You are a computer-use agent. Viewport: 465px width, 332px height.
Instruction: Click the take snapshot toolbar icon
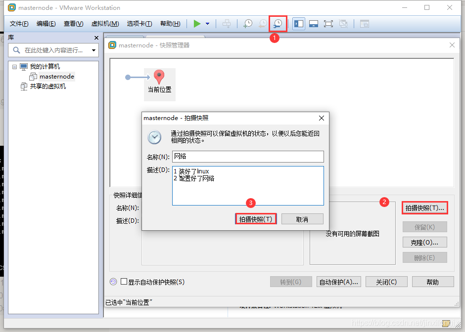click(248, 24)
